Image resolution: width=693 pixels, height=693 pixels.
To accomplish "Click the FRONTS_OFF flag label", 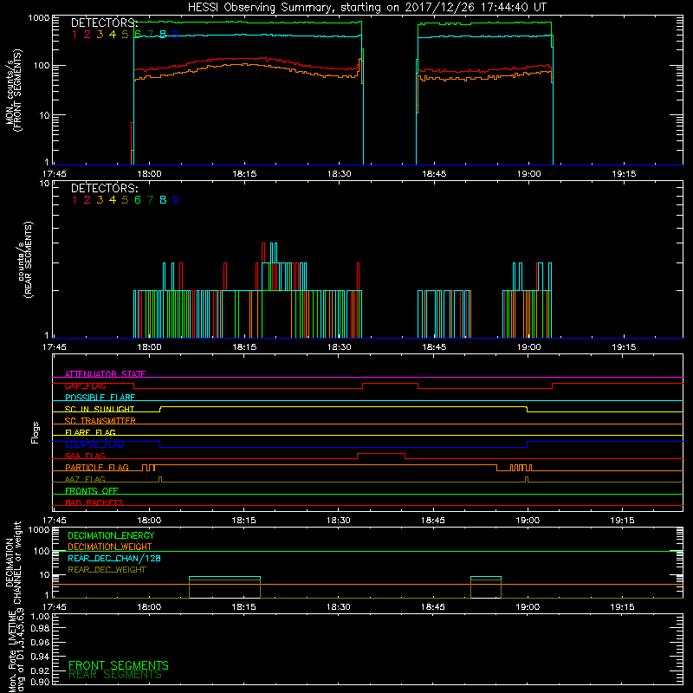I will [x=92, y=491].
